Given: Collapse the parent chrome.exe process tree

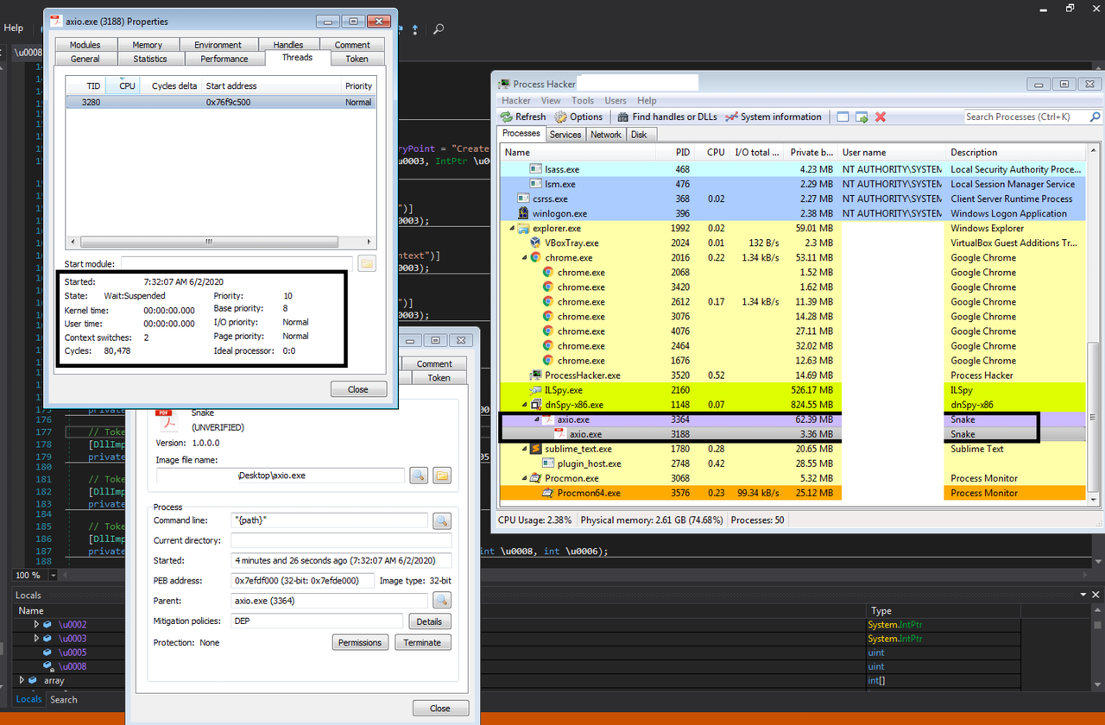Looking at the screenshot, I should click(523, 258).
